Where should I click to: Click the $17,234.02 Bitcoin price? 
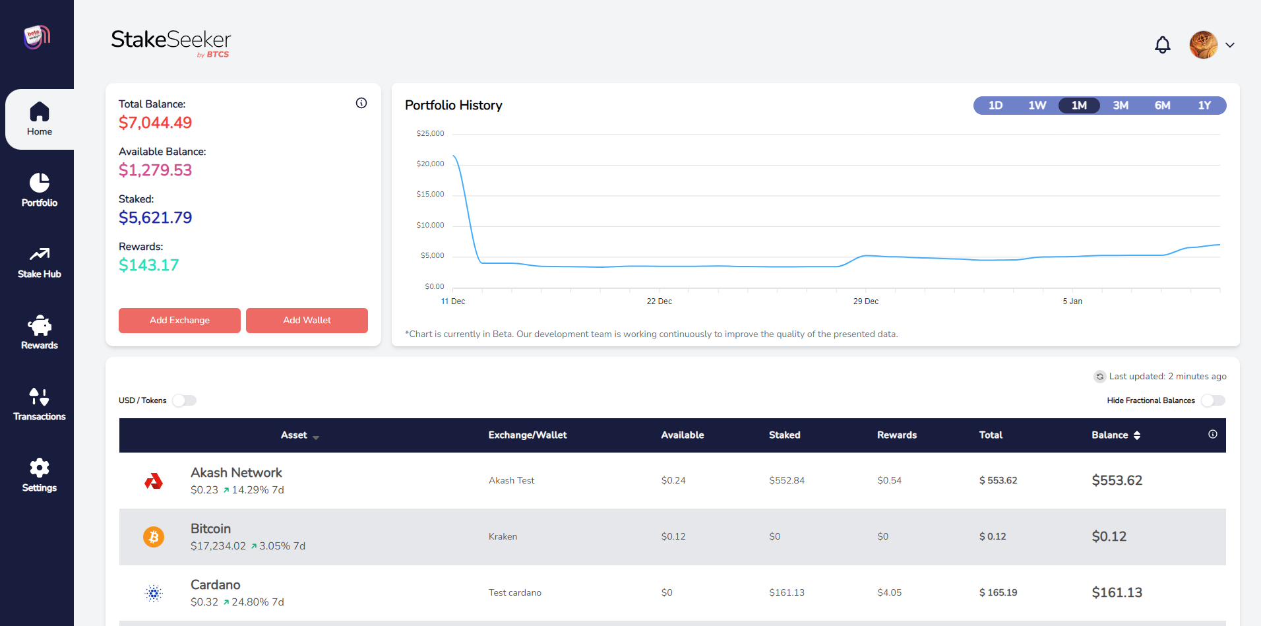click(218, 546)
